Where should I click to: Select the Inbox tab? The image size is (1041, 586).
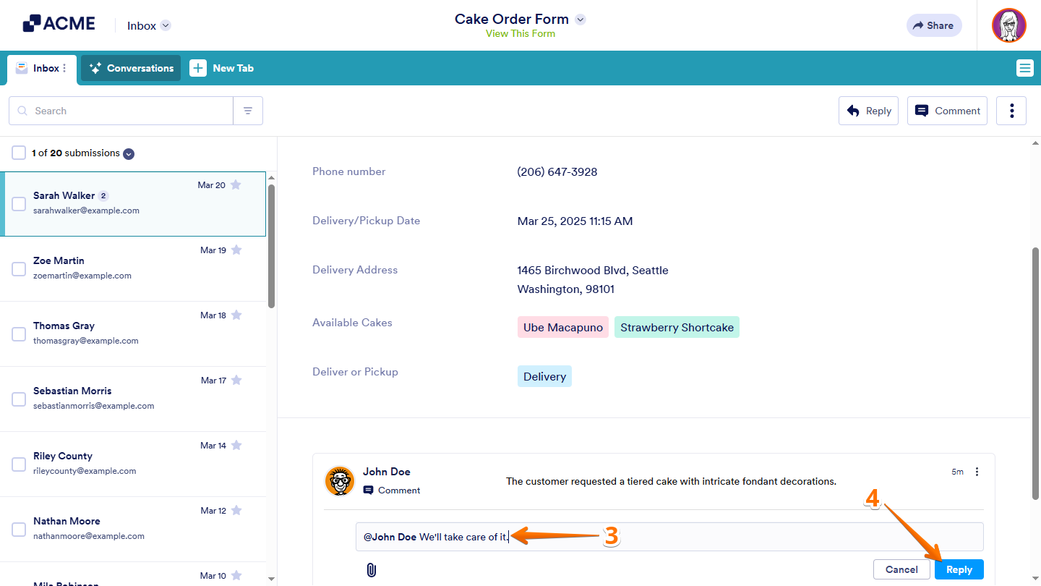click(x=41, y=68)
